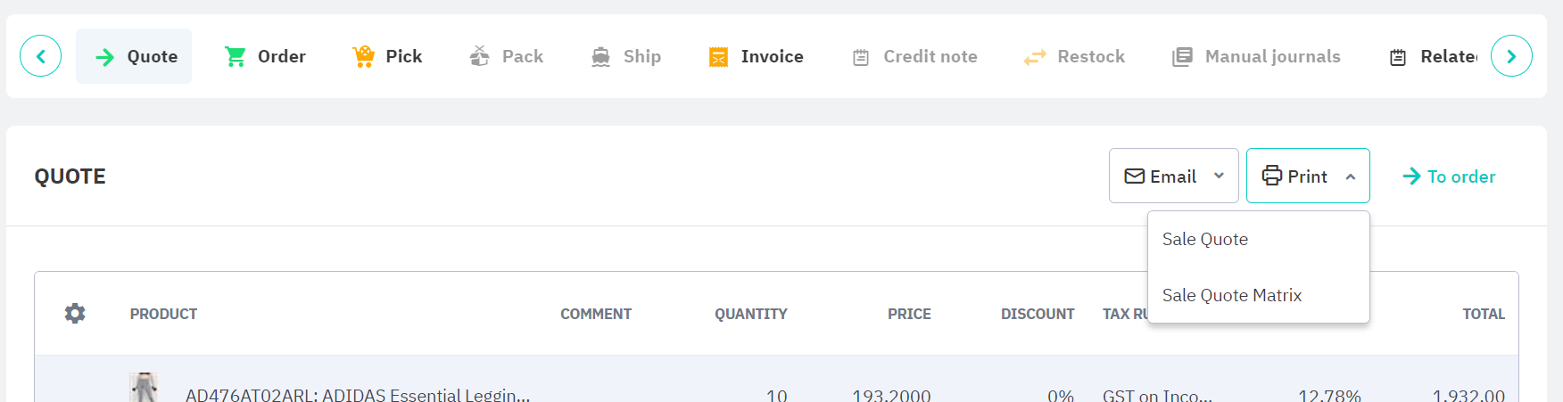Click the QUANTITY column header

(x=750, y=314)
